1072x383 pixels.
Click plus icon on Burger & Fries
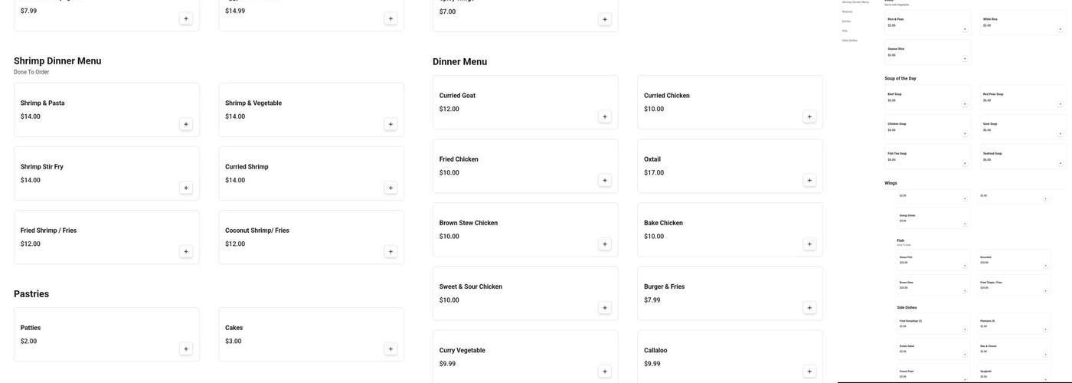tap(809, 308)
